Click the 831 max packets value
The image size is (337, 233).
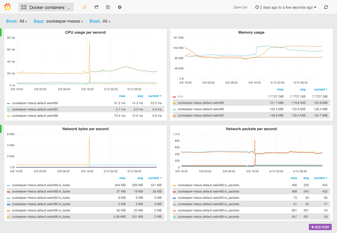(294, 210)
